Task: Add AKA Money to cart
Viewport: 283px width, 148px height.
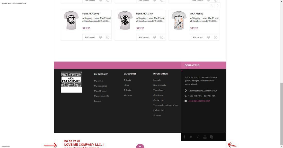Action: point(198,37)
